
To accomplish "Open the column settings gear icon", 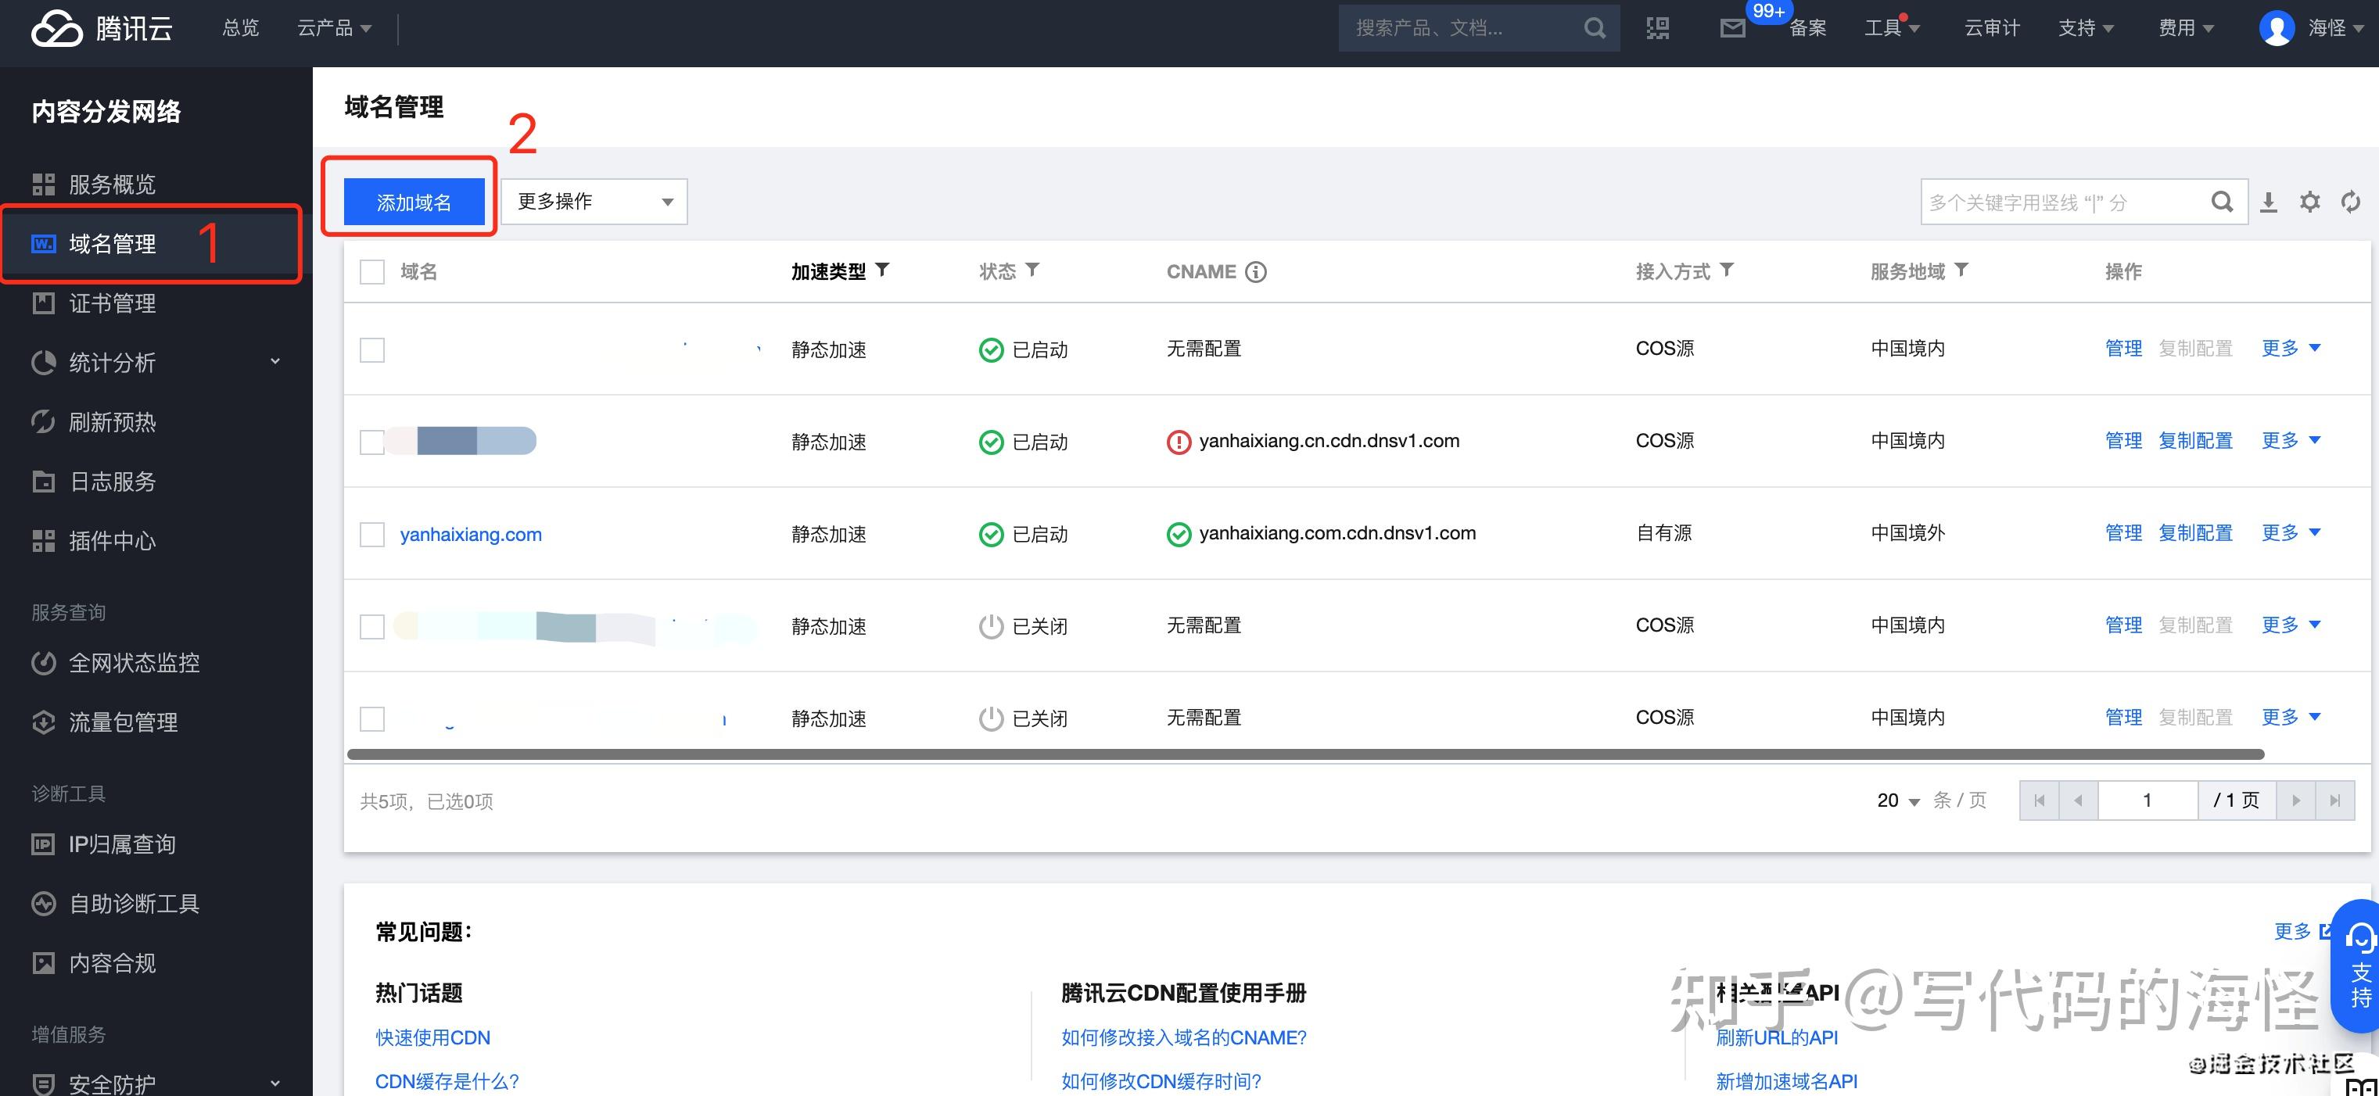I will 2311,200.
